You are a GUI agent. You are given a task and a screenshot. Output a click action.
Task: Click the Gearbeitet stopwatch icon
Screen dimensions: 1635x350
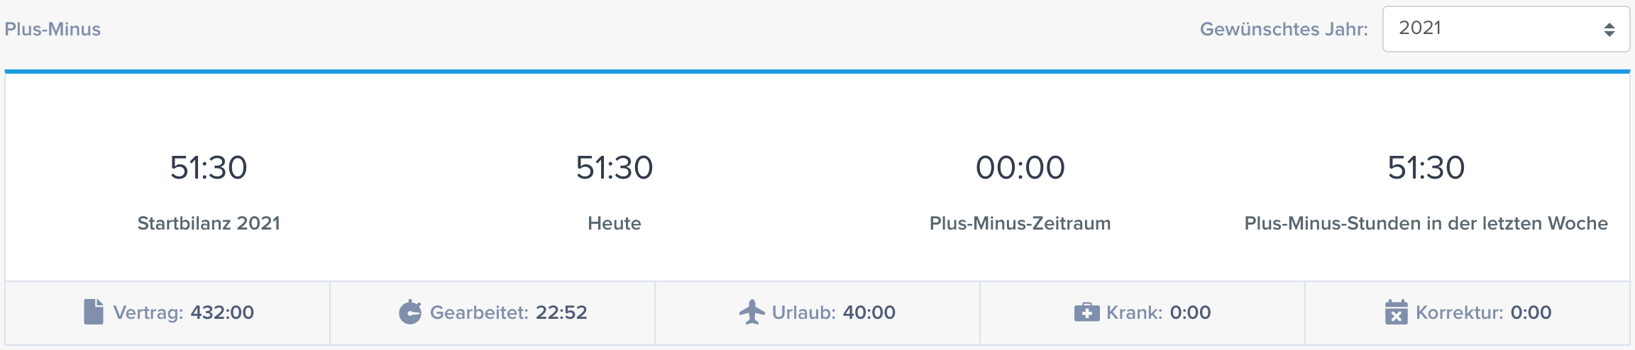[410, 312]
